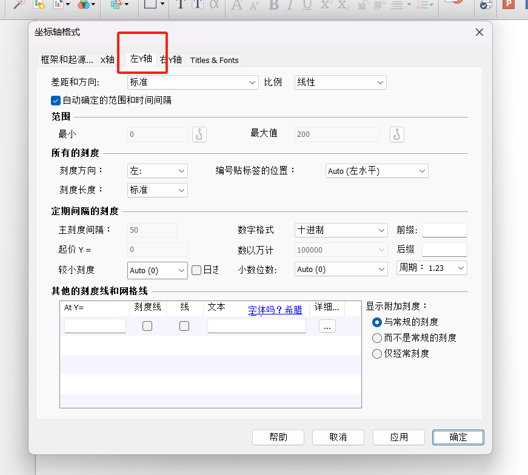Select the 仅经常刻度 radio button

point(376,353)
